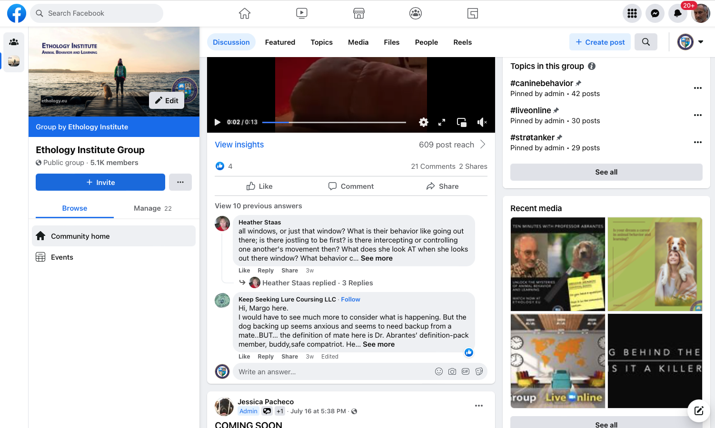715x428 pixels.
Task: Expand Heather Staas's 3 replies
Action: click(318, 283)
